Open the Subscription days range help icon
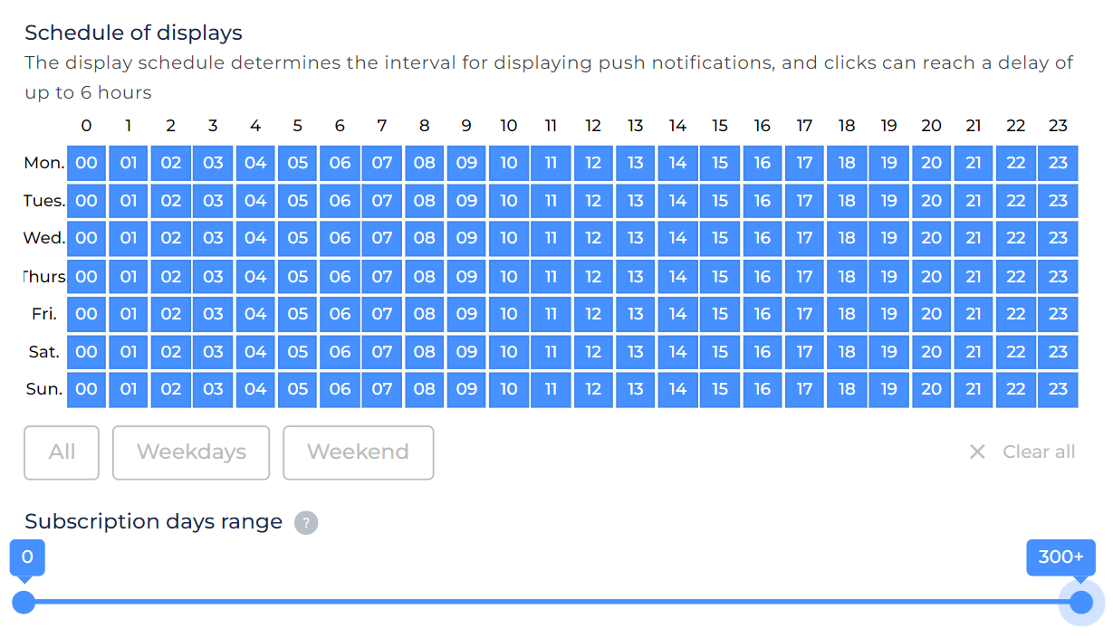Screen dimensions: 1113x638 pos(306,523)
